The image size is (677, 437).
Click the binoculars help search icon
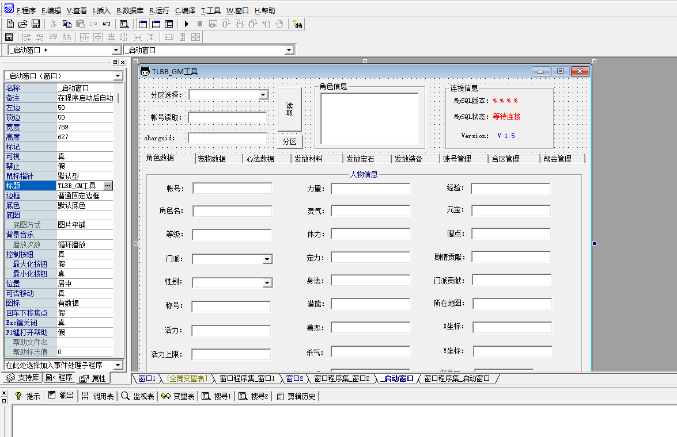[x=297, y=24]
